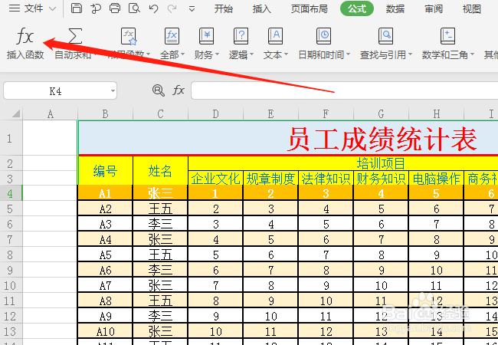Open the Text (文本) functions icon
This screenshot has width=498, height=345.
[x=275, y=36]
